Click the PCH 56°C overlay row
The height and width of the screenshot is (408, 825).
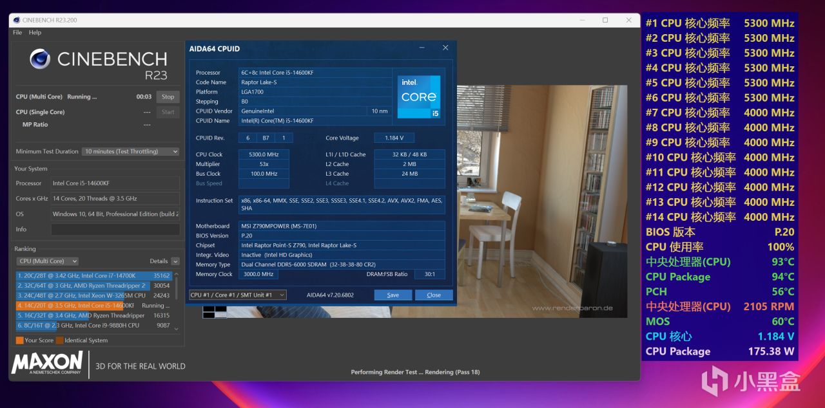[720, 292]
